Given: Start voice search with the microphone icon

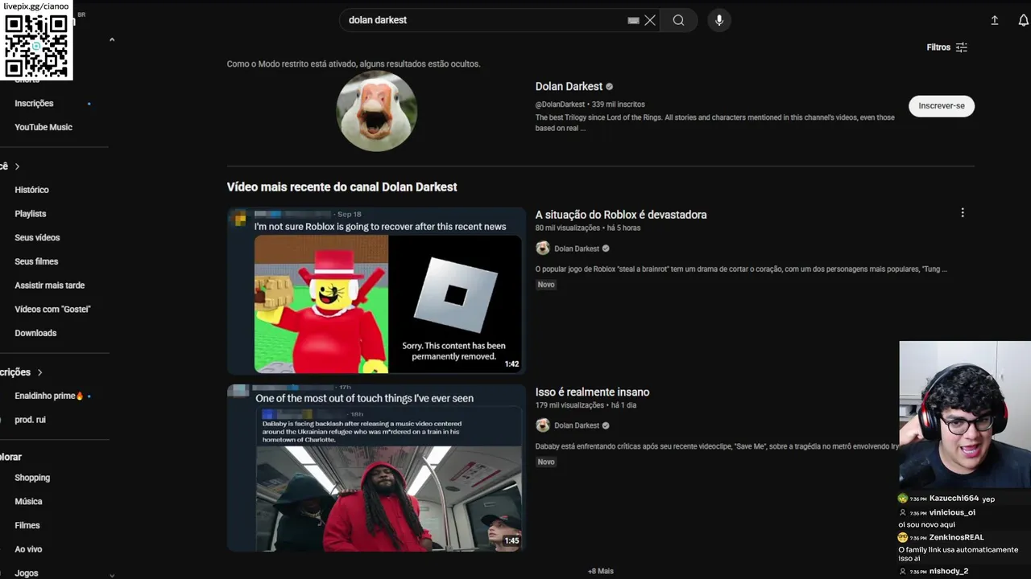Looking at the screenshot, I should click(719, 20).
